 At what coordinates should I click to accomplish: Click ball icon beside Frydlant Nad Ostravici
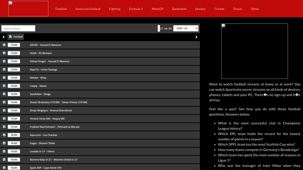pyautogui.click(x=4, y=127)
